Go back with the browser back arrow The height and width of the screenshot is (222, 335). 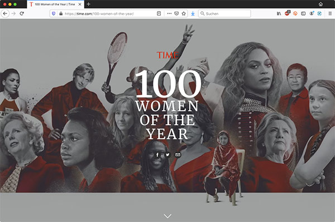click(5, 13)
